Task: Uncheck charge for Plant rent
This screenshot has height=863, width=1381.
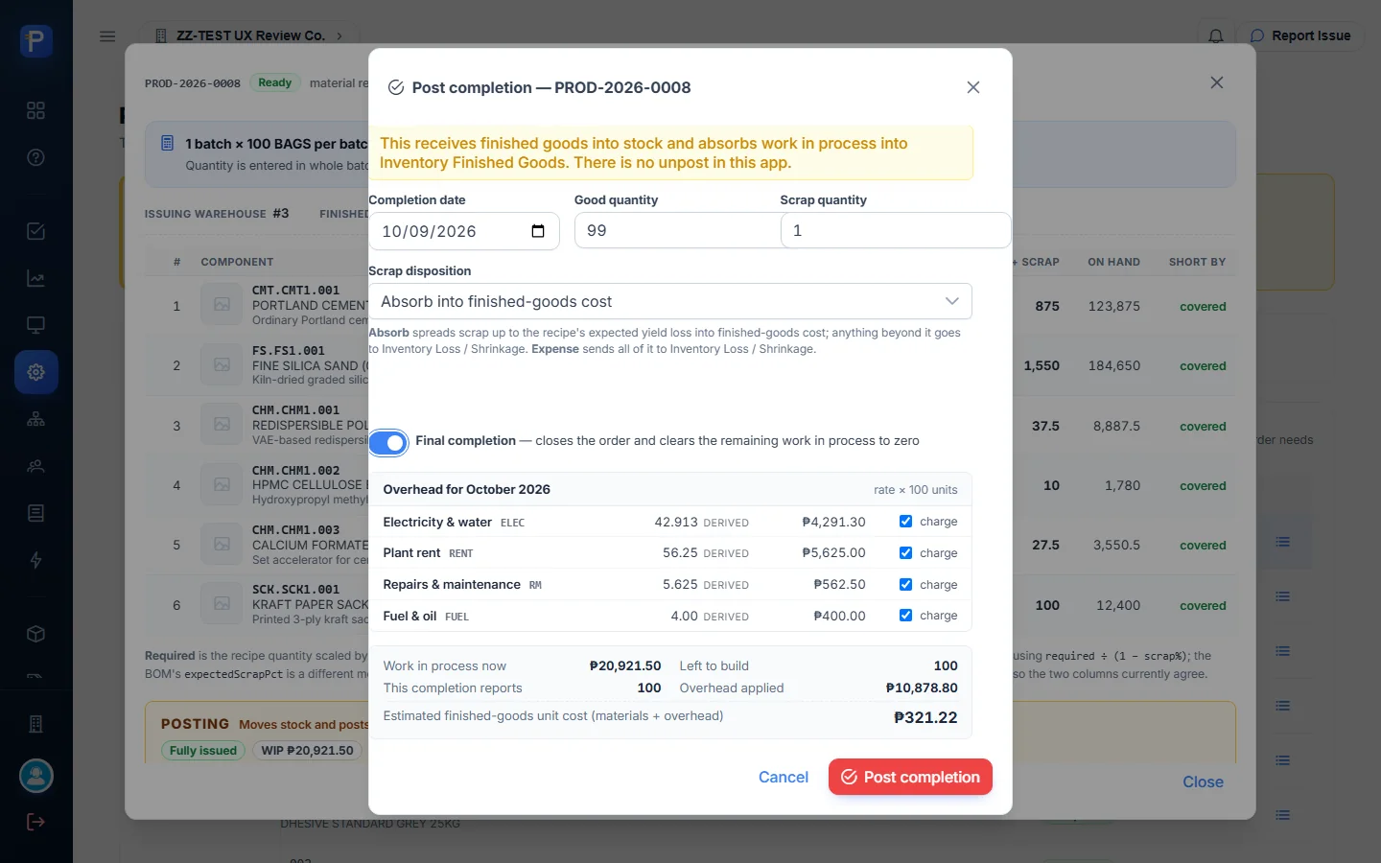Action: tap(905, 553)
